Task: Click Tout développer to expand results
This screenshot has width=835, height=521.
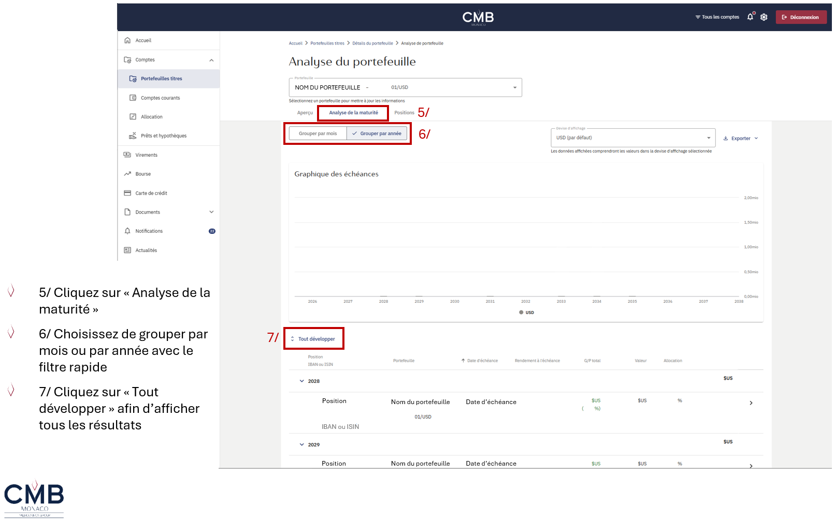Action: coord(313,339)
